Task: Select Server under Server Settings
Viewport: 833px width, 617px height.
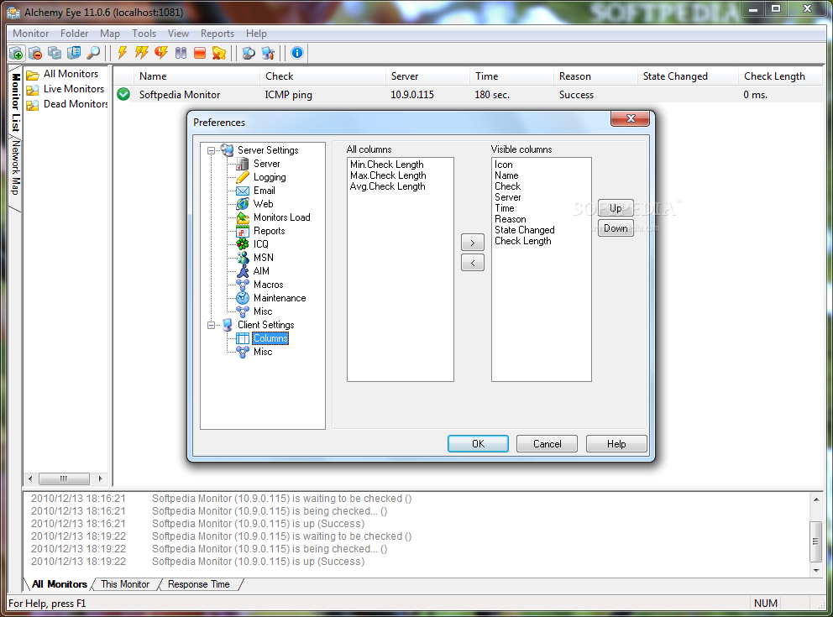Action: point(266,164)
